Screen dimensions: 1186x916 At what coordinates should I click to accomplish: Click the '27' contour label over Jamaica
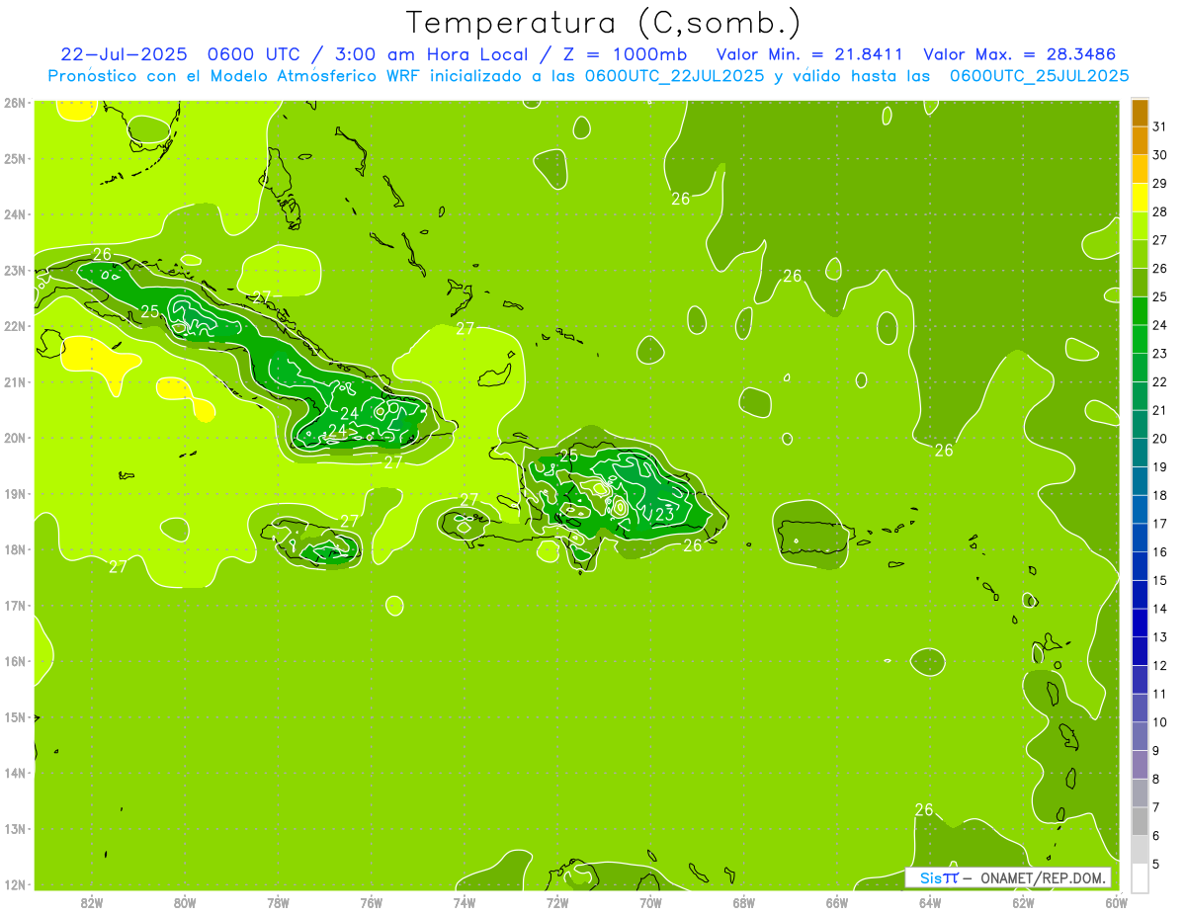click(x=349, y=521)
